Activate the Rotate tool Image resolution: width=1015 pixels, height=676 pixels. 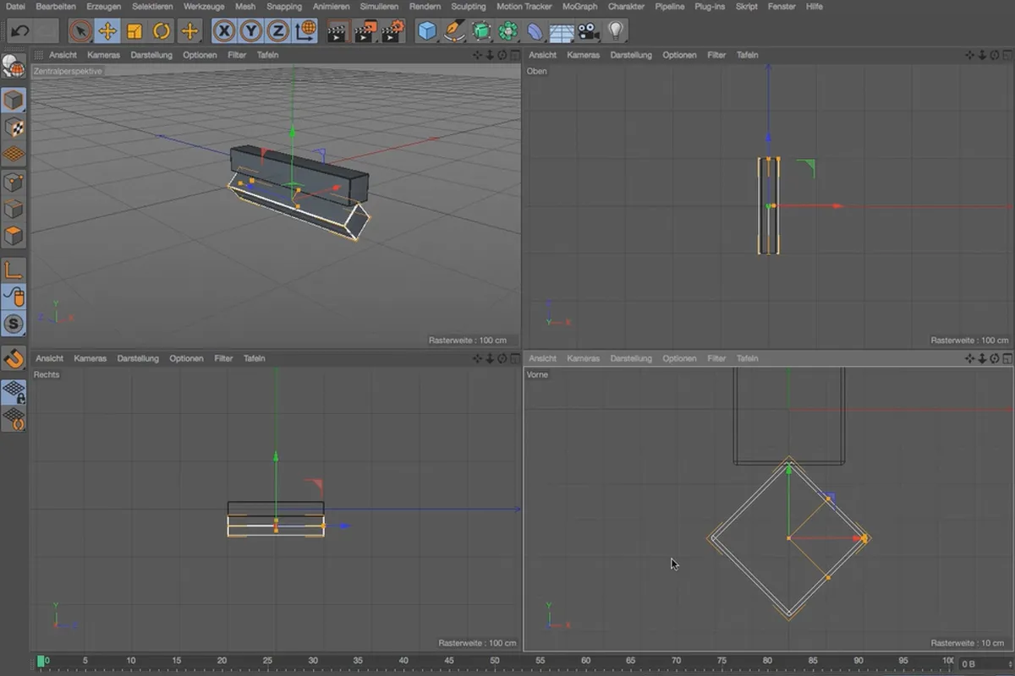(x=162, y=32)
